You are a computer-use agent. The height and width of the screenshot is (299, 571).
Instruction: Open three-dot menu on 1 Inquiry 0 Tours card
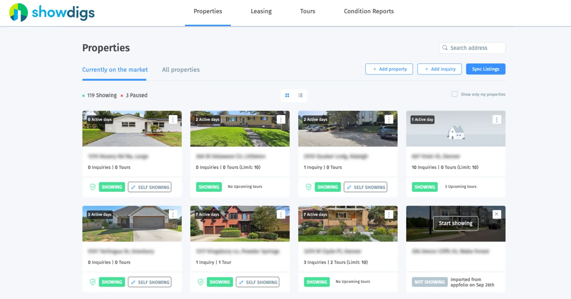[x=389, y=119]
